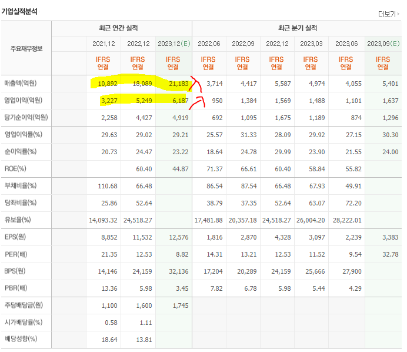Select the 3,227 operating profit value

109,101
